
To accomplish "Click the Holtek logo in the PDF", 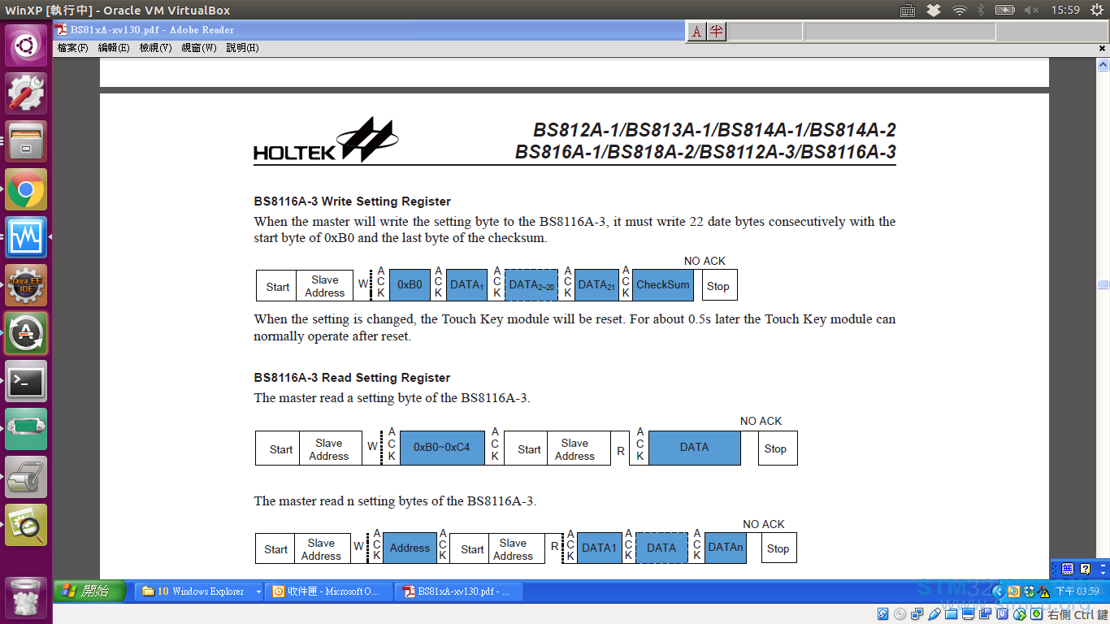I will 326,141.
